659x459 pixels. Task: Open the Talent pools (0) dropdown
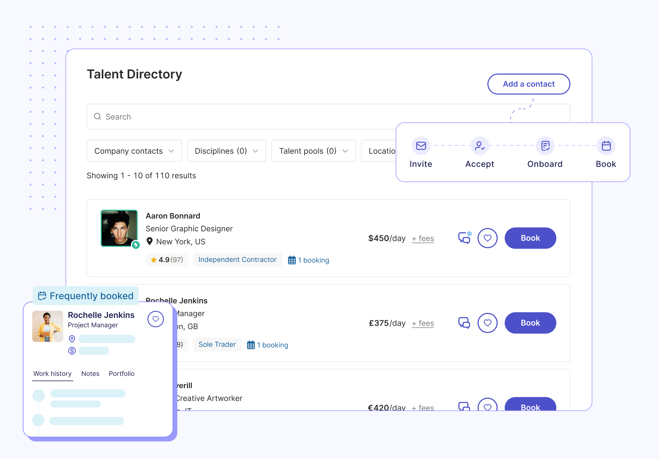tap(313, 151)
